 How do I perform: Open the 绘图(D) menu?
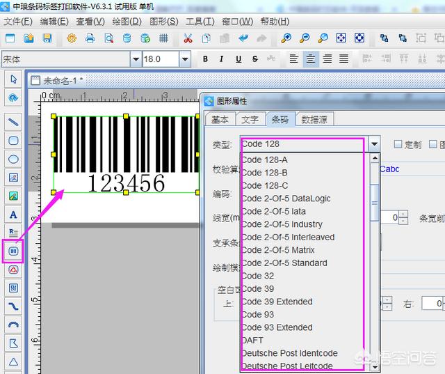(x=127, y=22)
